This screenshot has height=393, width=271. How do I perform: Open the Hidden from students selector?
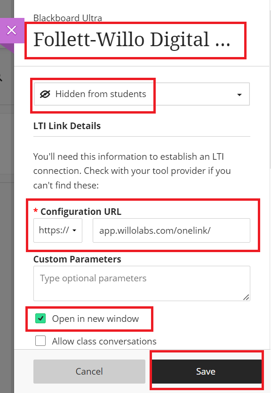(x=142, y=94)
